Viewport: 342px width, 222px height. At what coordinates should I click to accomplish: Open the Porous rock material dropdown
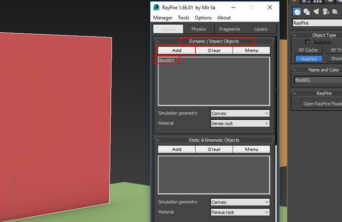[x=240, y=212]
